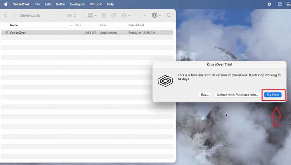The height and width of the screenshot is (165, 291).
Task: Go forward in Finder window
Action: [x=14, y=15]
